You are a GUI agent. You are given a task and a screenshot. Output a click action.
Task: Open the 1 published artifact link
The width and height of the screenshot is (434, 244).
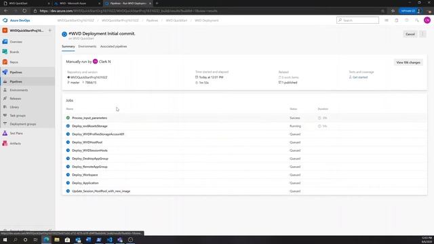pyautogui.click(x=290, y=83)
